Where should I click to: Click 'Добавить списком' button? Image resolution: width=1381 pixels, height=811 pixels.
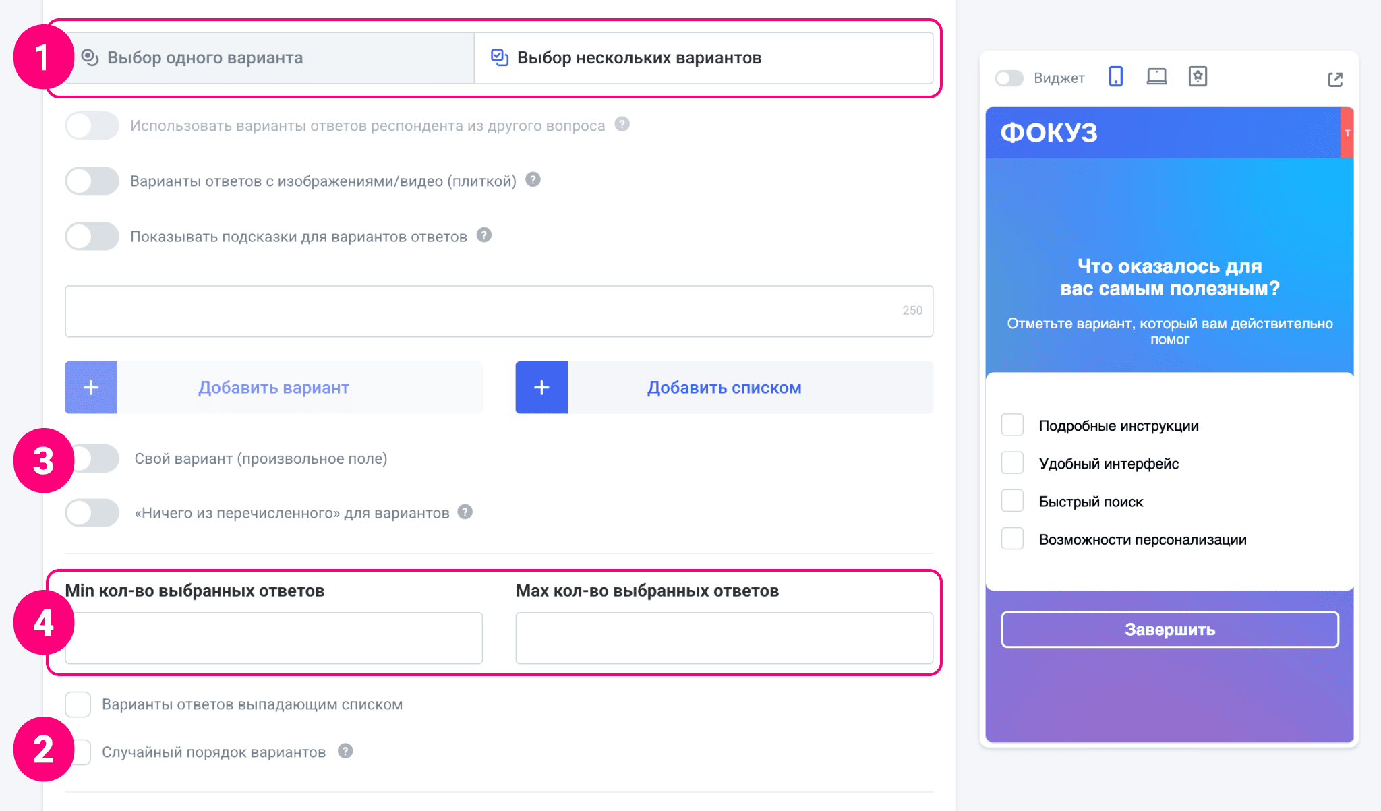click(724, 388)
